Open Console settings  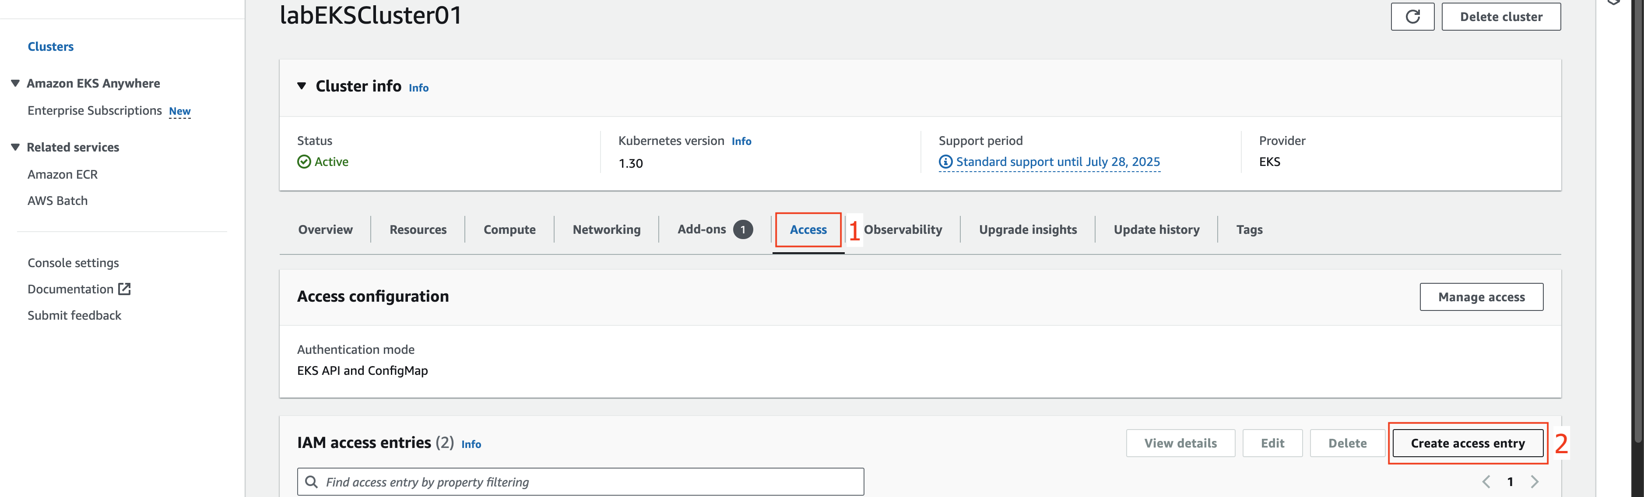pos(73,263)
